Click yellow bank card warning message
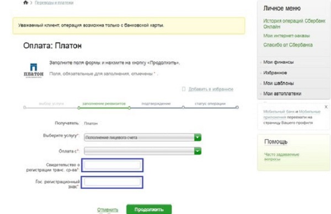331x214 pixels. 129,26
